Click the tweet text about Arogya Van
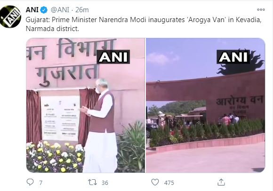273x191 pixels. point(144,24)
